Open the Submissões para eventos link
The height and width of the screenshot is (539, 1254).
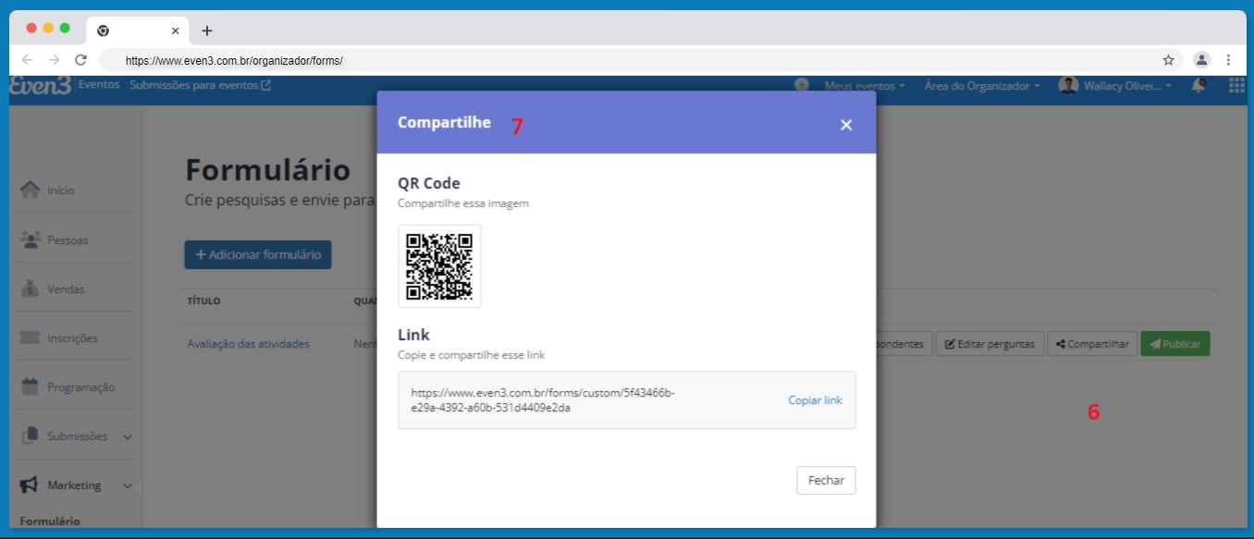[x=201, y=85]
